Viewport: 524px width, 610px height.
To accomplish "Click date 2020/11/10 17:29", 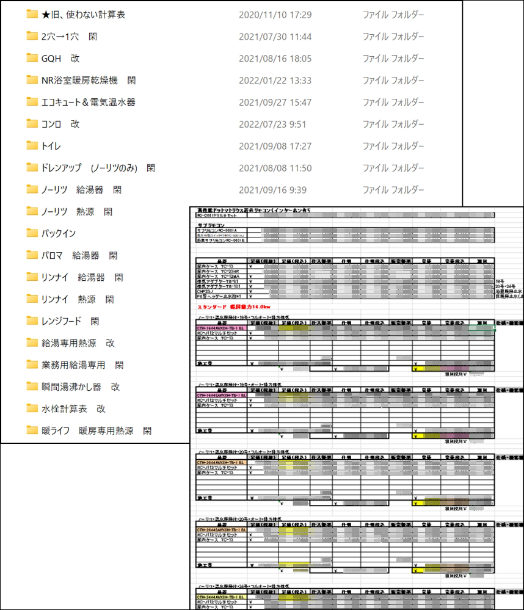I will [275, 15].
